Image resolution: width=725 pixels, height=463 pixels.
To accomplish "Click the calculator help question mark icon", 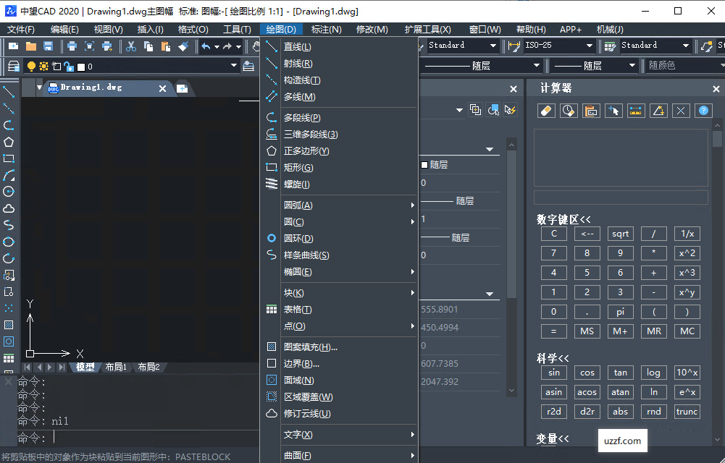I will pos(702,111).
